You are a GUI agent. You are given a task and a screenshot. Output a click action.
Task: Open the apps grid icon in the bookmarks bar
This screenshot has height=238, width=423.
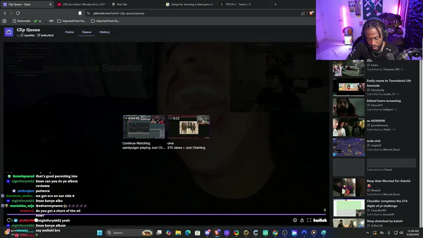tap(4, 21)
